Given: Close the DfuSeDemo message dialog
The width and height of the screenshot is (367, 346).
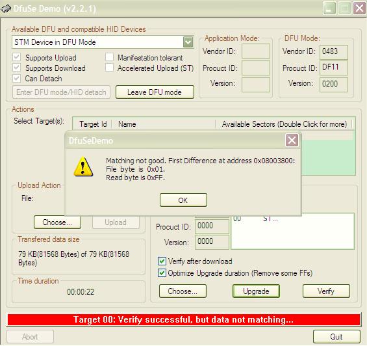Looking at the screenshot, I should (292, 140).
